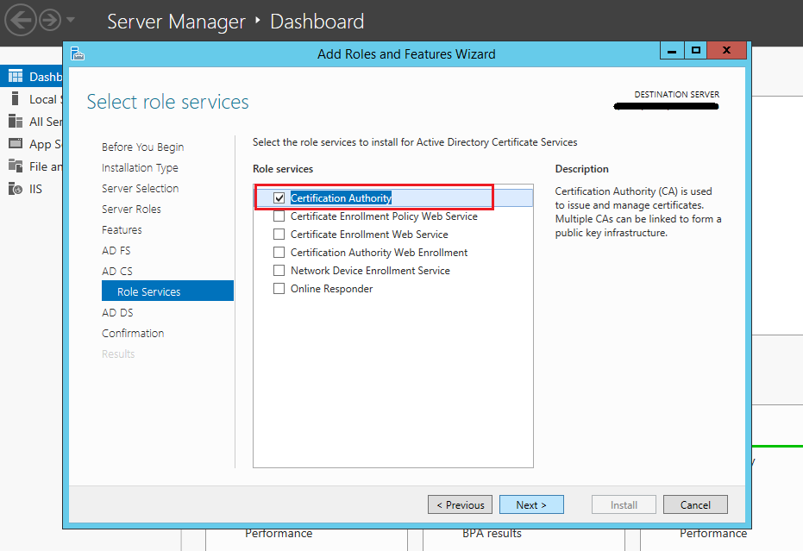Click the App Server sidebar icon
This screenshot has height=551, width=803.
(16, 144)
